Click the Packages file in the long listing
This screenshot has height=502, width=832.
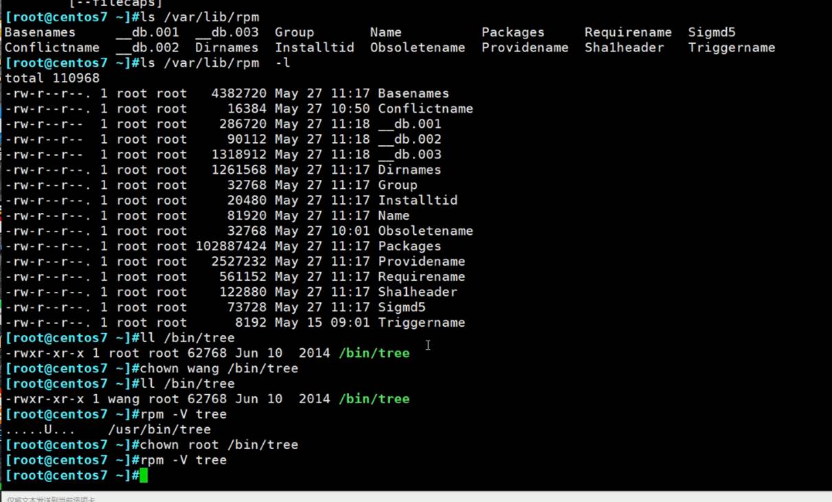point(409,246)
